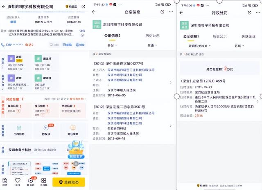This screenshot has height=190, width=262.
Task: Open the company logo on the 立案信息 screen
Action: (x=97, y=25)
